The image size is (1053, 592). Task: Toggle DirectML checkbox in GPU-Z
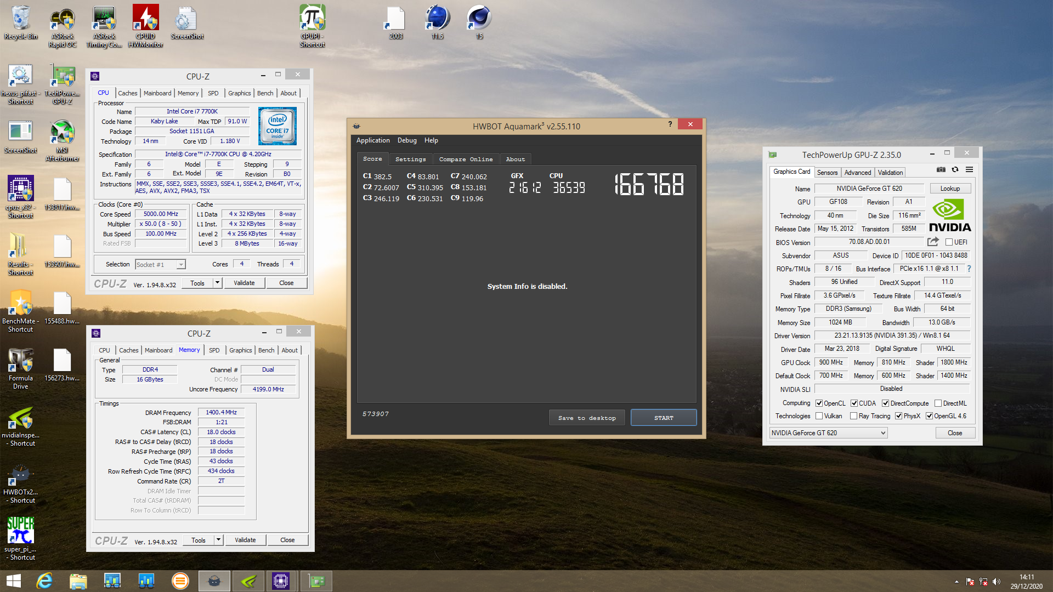click(x=938, y=403)
